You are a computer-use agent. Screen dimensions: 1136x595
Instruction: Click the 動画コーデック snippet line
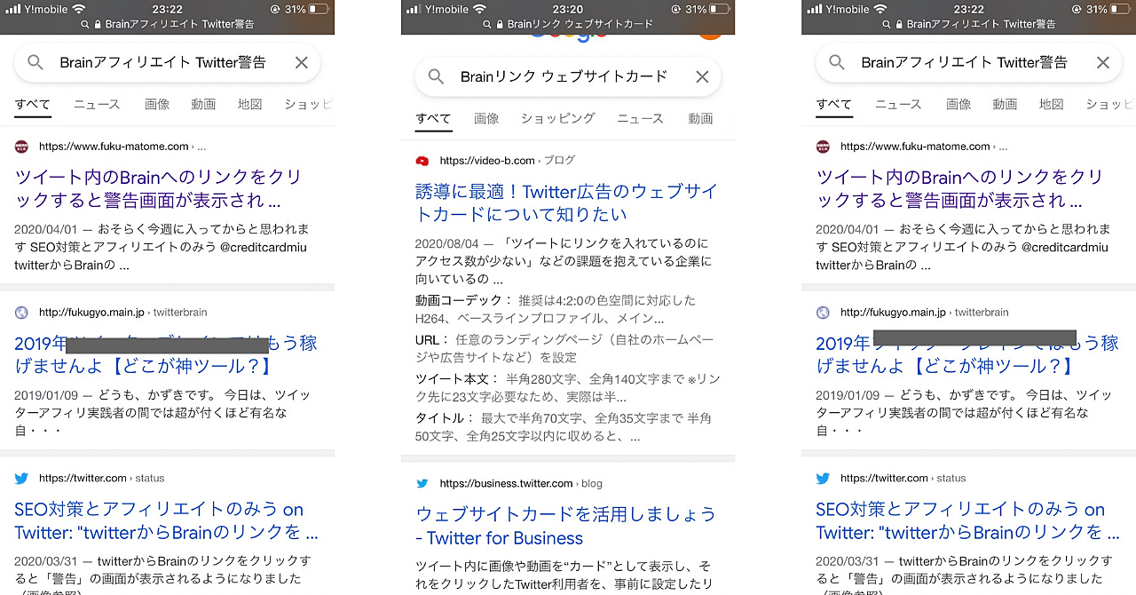coord(556,309)
